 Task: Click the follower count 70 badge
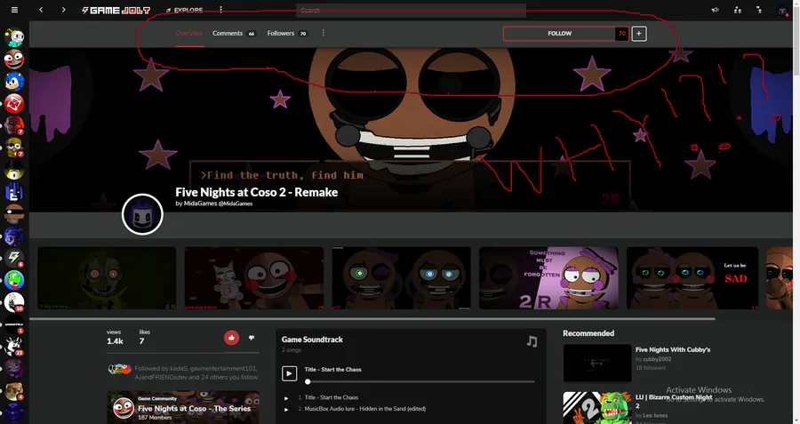tap(622, 34)
